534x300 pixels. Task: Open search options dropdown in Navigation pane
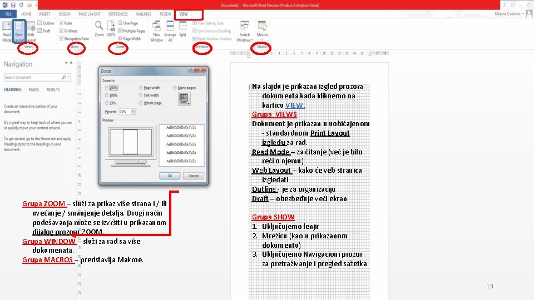tap(69, 78)
